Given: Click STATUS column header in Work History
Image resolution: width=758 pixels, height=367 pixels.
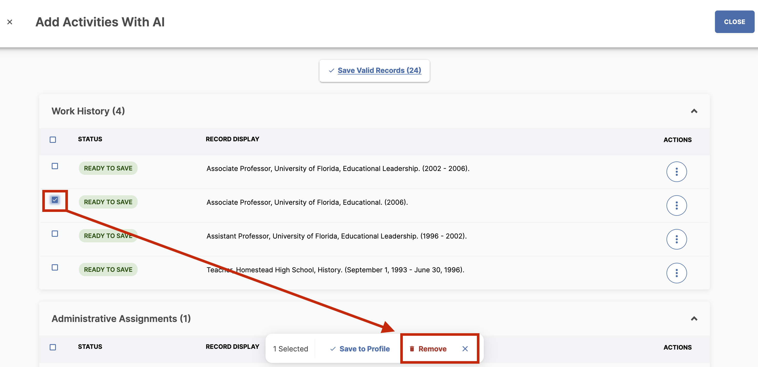Looking at the screenshot, I should point(90,139).
